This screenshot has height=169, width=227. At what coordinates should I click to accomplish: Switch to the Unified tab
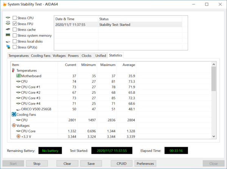point(101,56)
